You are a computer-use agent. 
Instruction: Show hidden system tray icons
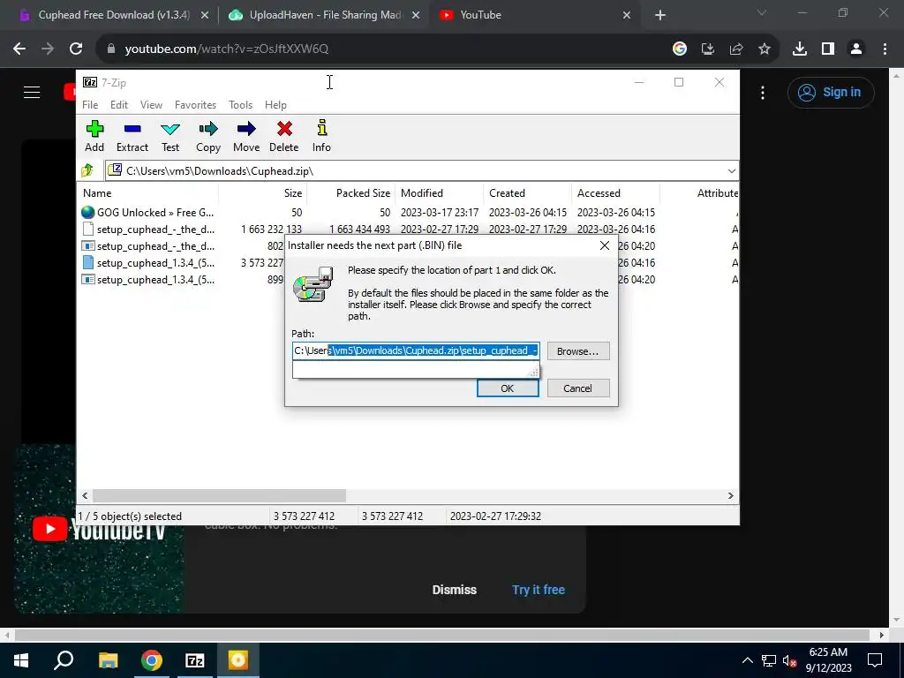click(x=747, y=660)
